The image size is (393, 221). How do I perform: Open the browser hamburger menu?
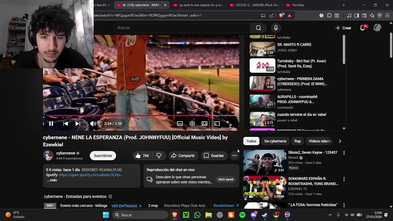click(387, 15)
